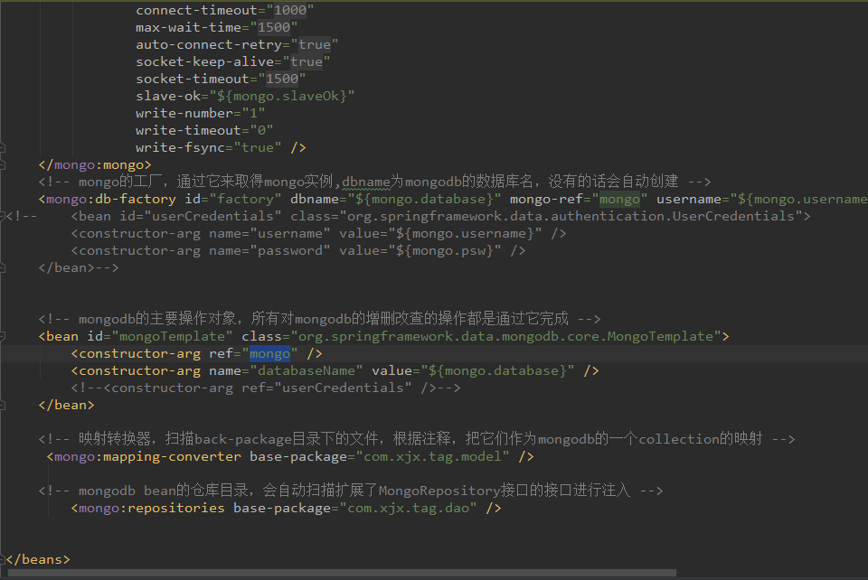Toggle the fold marker beside the </bean>--> line

click(x=2, y=267)
